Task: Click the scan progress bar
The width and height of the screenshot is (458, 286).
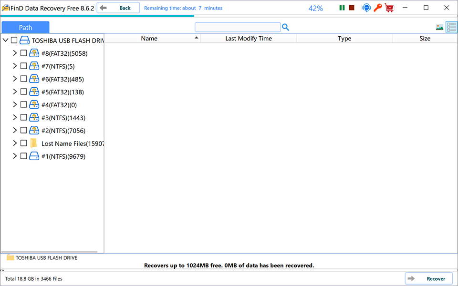Action: [229, 16]
